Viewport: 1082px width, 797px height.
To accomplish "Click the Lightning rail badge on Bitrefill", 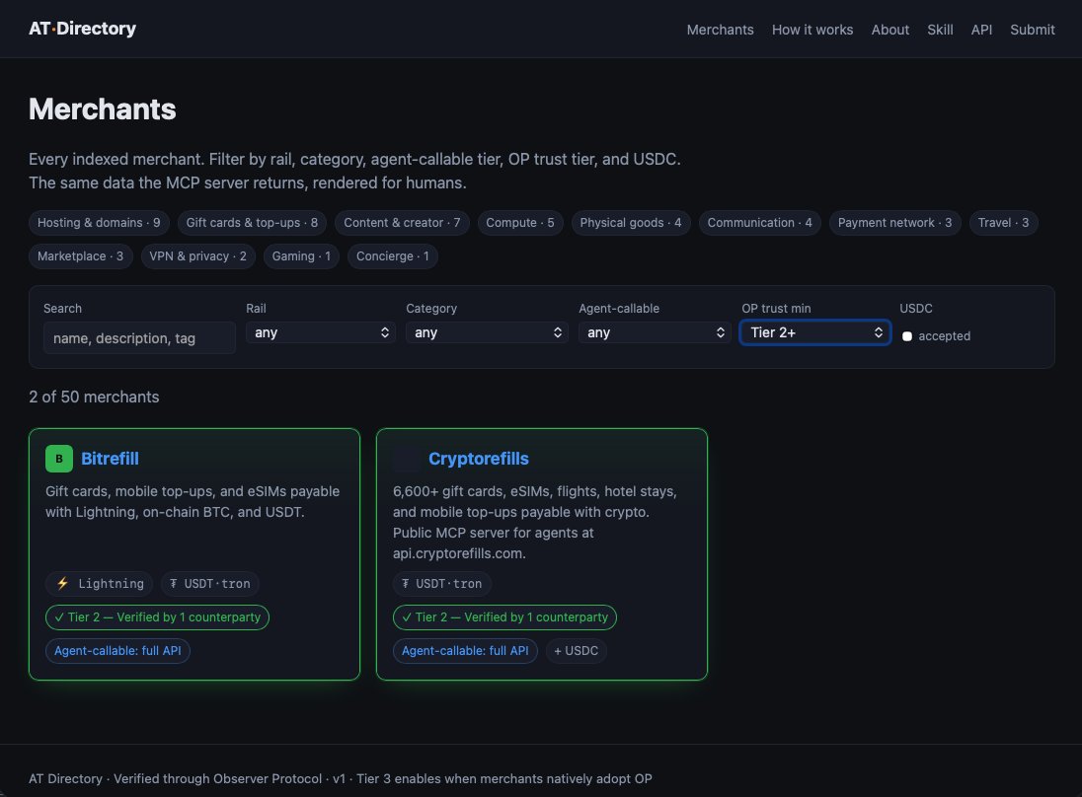I will tap(100, 583).
